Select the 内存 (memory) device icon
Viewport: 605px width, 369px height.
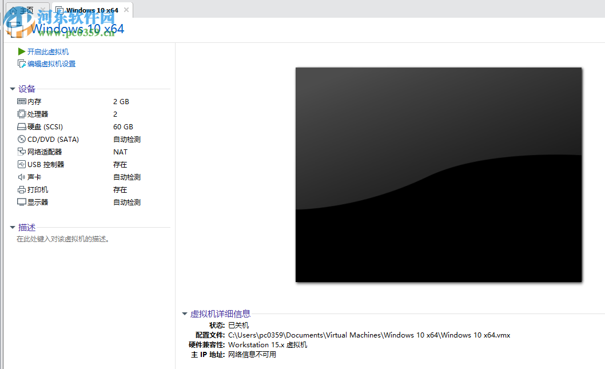tap(20, 101)
